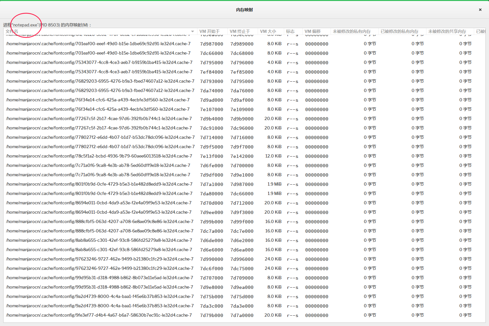Select the r--s flag in row 7e13f000
This screenshot has height=326, width=489.
coord(293,156)
